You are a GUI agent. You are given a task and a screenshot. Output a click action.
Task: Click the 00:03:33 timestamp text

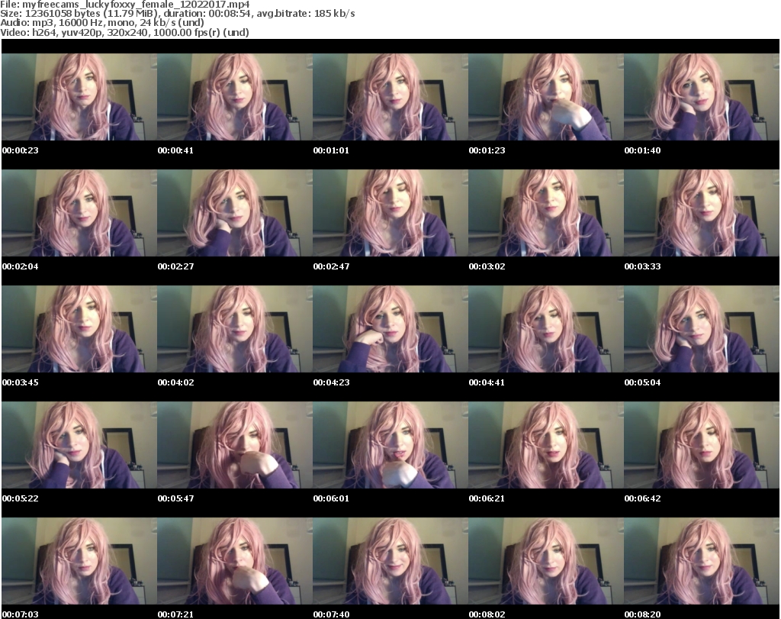coord(642,266)
